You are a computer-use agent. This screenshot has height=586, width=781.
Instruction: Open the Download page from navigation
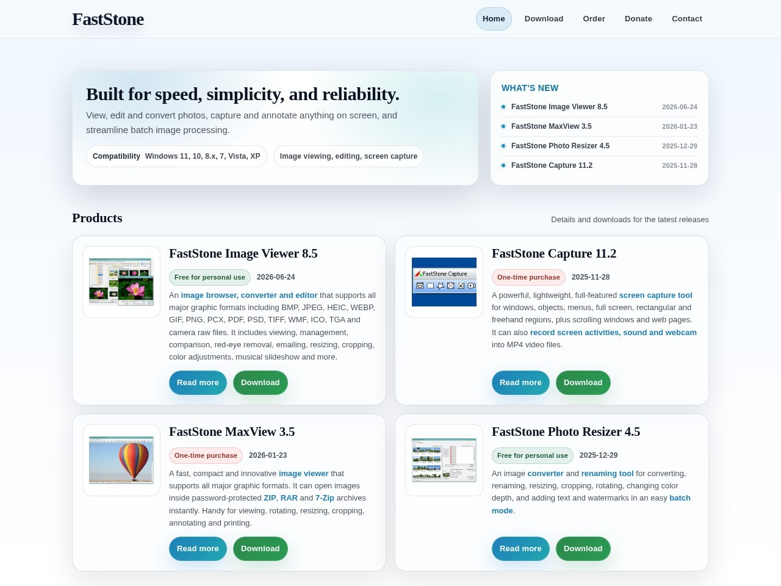coord(544,19)
